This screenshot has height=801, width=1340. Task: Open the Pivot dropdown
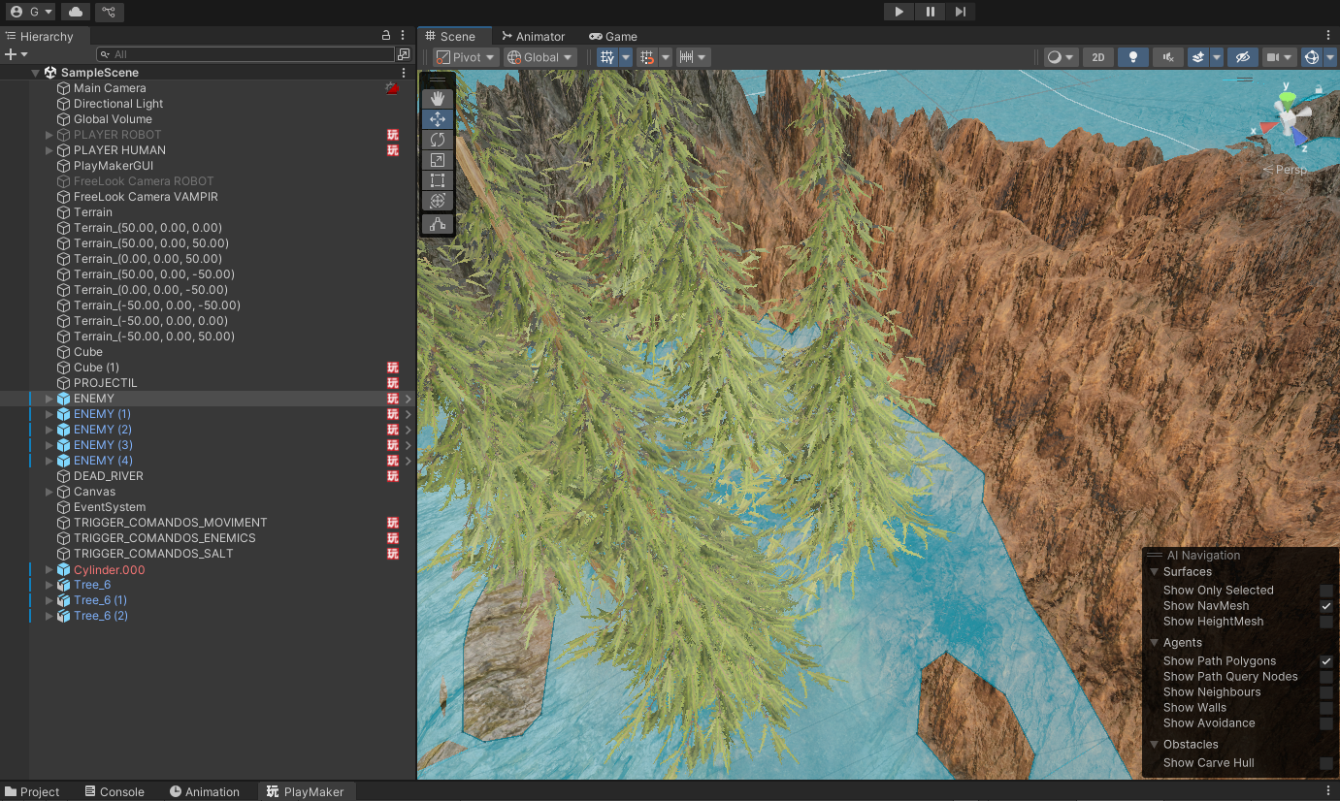[x=466, y=57]
